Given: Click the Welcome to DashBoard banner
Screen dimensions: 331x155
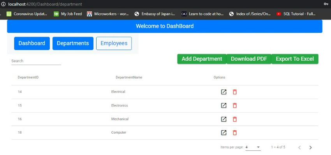Looking at the screenshot, I should [x=165, y=26].
